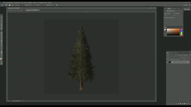Select the Path Selection tool
Image resolution: width=191 pixels, height=107 pixels.
[x=1, y=48]
